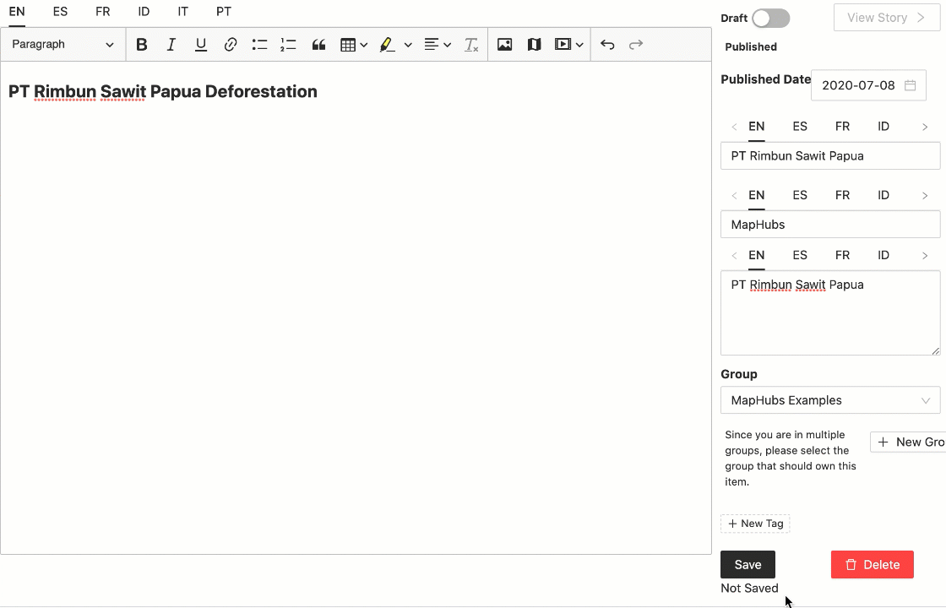946x608 pixels.
Task: Click the summary textarea
Action: click(830, 313)
